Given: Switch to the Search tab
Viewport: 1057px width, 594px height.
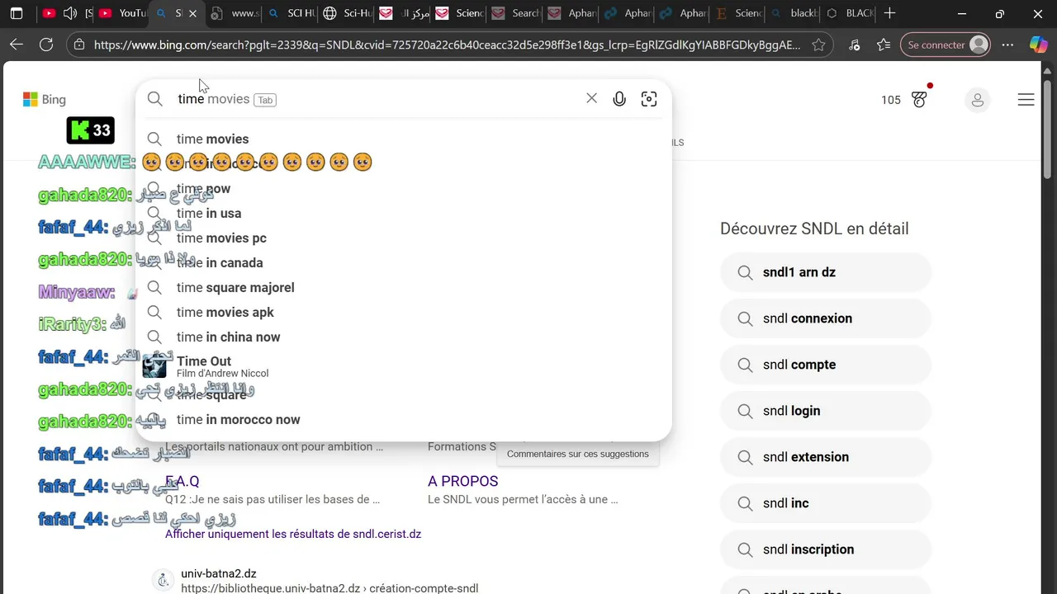Looking at the screenshot, I should pos(515,13).
